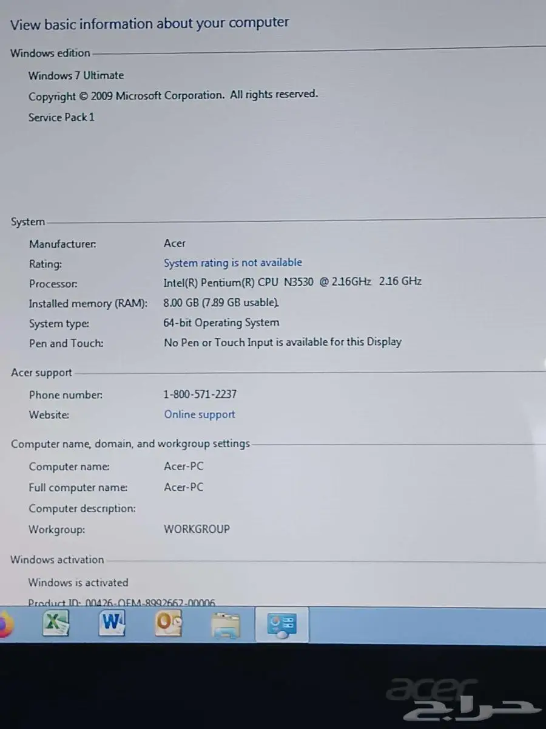Image resolution: width=546 pixels, height=729 pixels.
Task: Click the 'Pen and Touch:' label
Action: 66,343
